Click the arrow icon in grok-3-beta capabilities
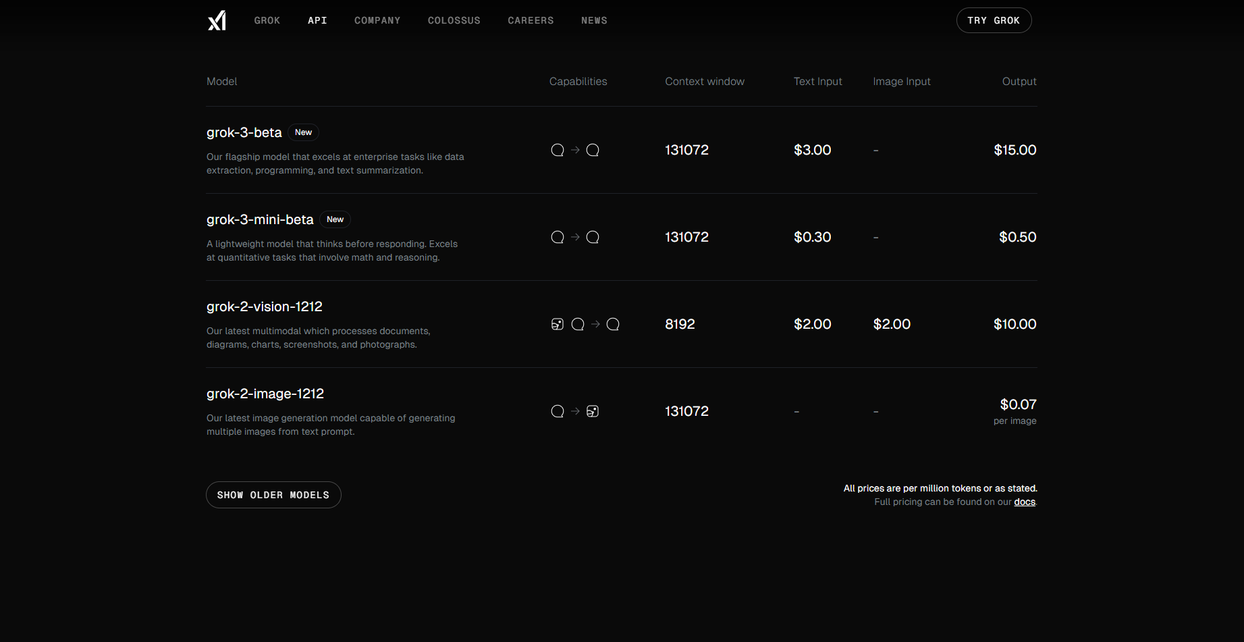 coord(575,150)
